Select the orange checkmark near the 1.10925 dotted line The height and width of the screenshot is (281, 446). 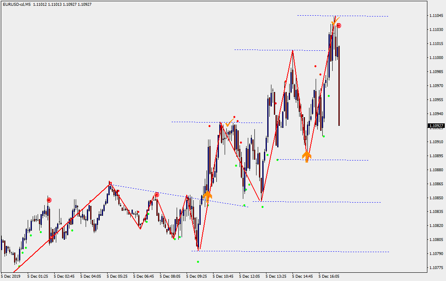[x=228, y=123]
